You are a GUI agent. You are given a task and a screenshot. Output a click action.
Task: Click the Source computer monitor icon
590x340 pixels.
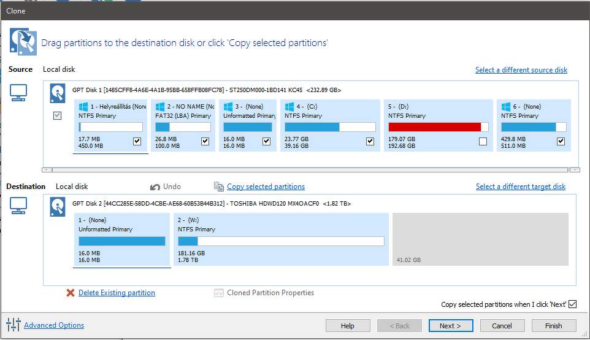tap(19, 93)
